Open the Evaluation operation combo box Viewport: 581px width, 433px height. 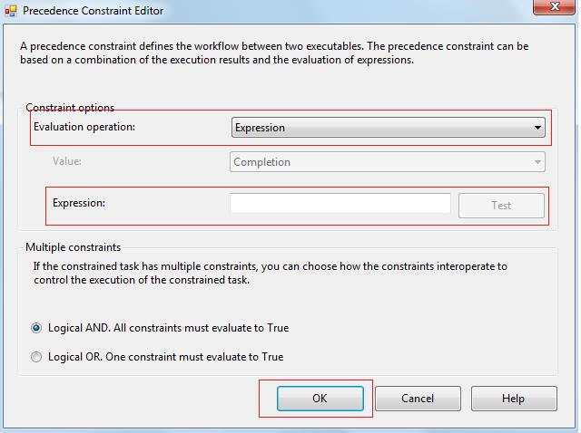pos(388,128)
